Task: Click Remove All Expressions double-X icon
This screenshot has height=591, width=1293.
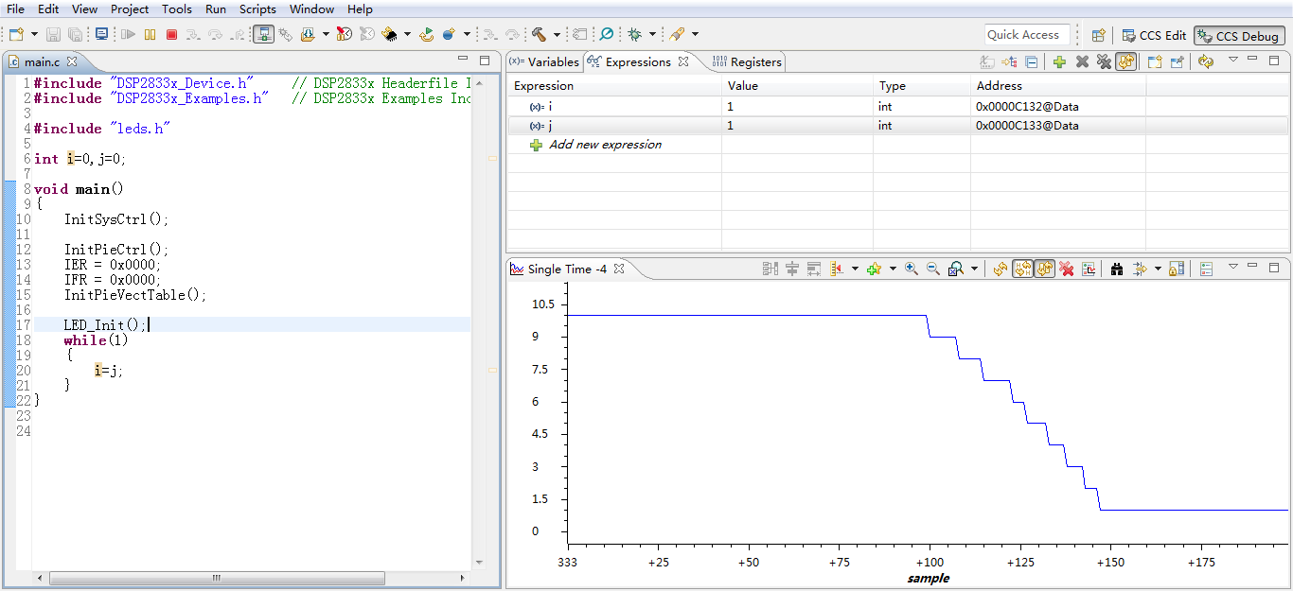Action: (x=1103, y=61)
